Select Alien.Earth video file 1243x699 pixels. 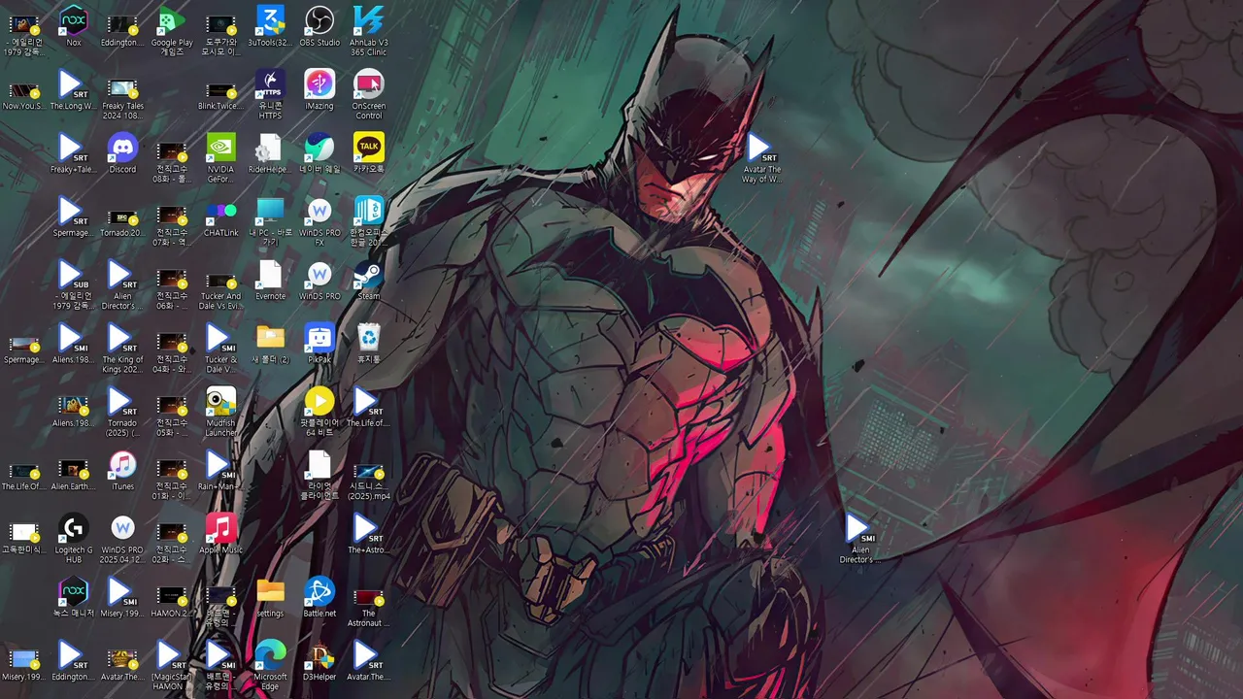[x=74, y=470]
